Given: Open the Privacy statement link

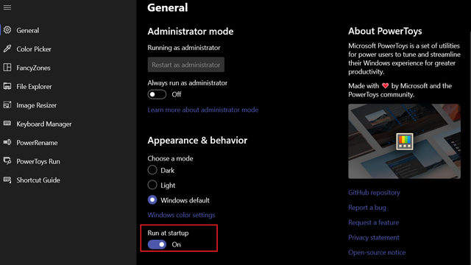Looking at the screenshot, I should click(374, 238).
